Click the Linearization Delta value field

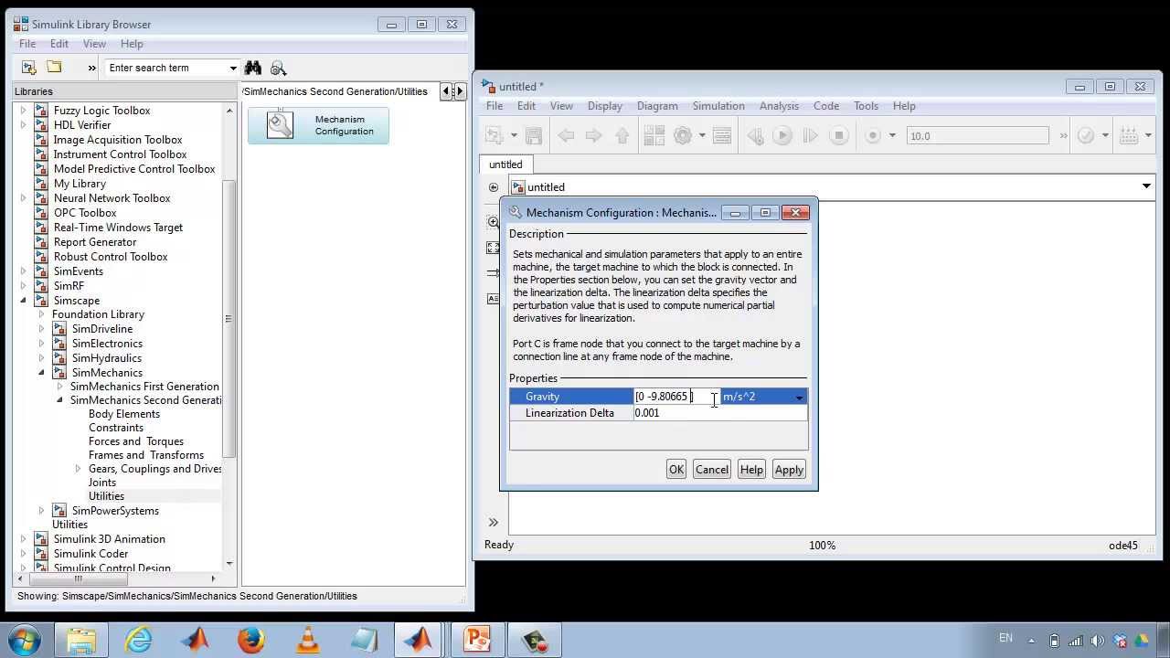pyautogui.click(x=719, y=413)
